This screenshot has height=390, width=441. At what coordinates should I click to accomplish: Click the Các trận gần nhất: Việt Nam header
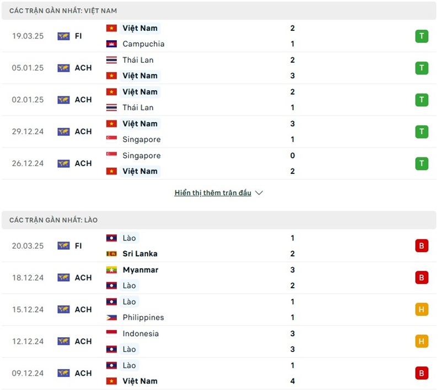63,11
